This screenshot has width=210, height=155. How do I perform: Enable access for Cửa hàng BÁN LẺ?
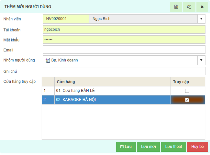pyautogui.click(x=187, y=91)
